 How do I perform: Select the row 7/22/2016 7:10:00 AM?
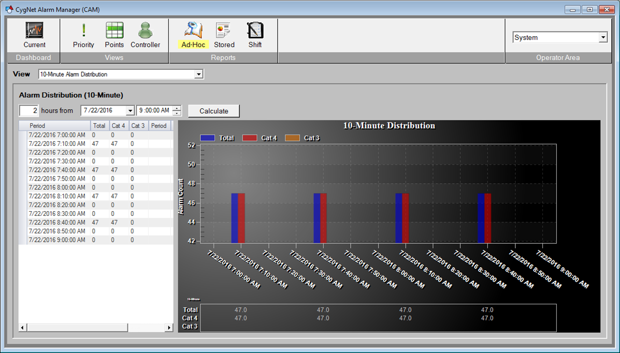point(96,144)
